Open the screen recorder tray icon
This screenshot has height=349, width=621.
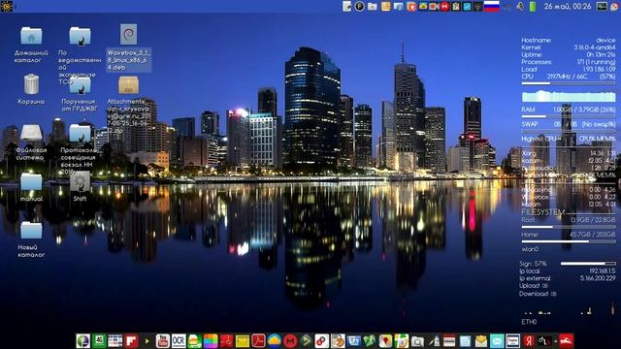point(434,7)
